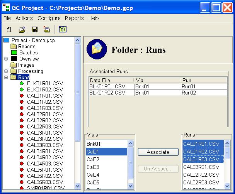Click Runs list scroll down arrow
This screenshot has width=235, height=194.
(227, 186)
